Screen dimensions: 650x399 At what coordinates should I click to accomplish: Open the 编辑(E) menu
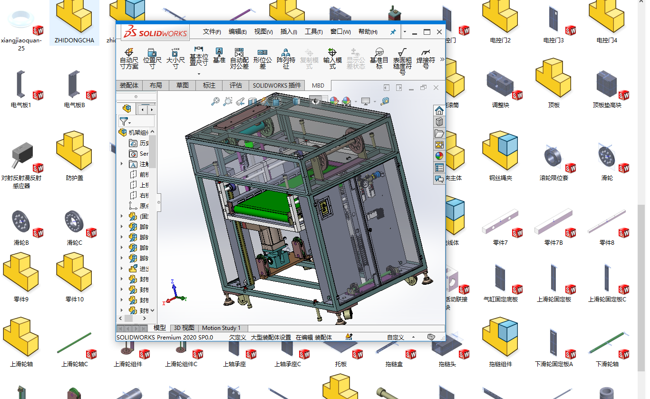238,32
